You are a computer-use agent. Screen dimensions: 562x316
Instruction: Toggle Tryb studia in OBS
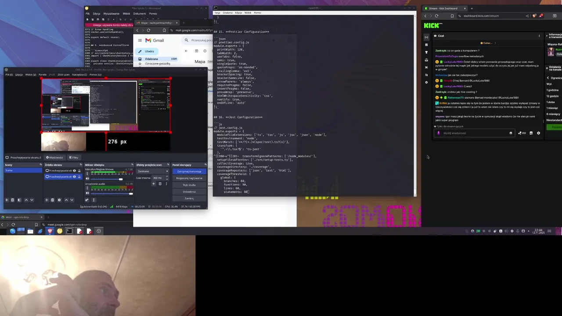point(189,185)
